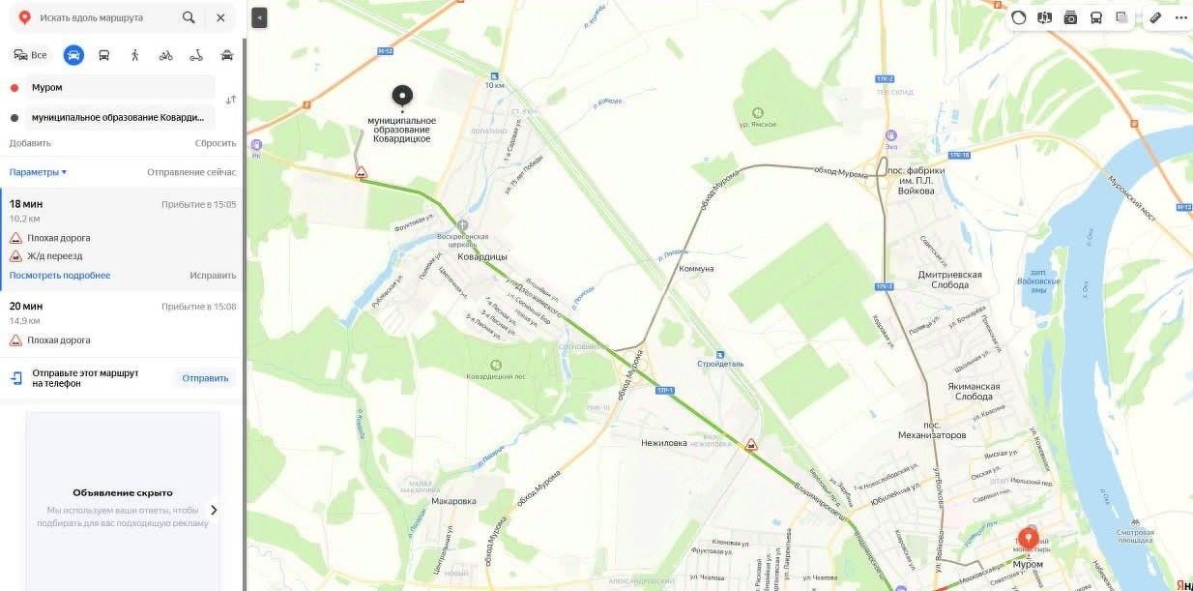Activate the ruler measurement tool
This screenshot has width=1193, height=591.
(1154, 17)
